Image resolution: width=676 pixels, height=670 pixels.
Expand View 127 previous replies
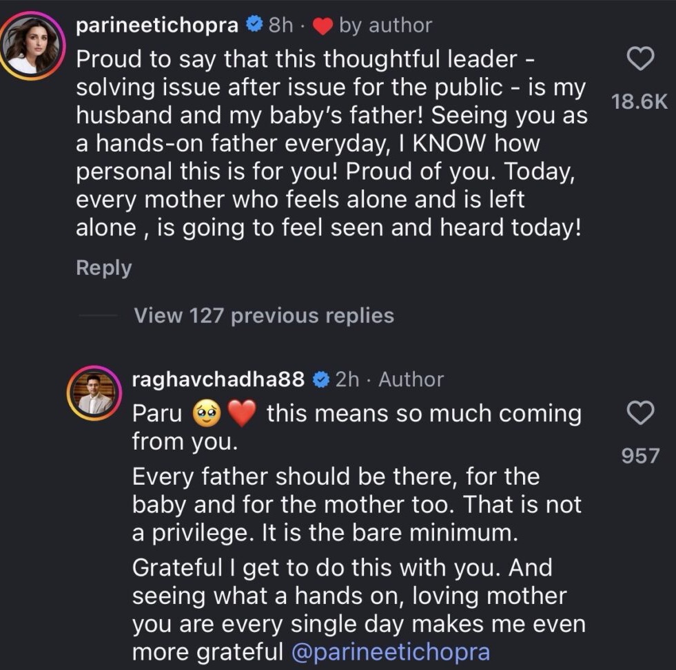click(x=264, y=315)
